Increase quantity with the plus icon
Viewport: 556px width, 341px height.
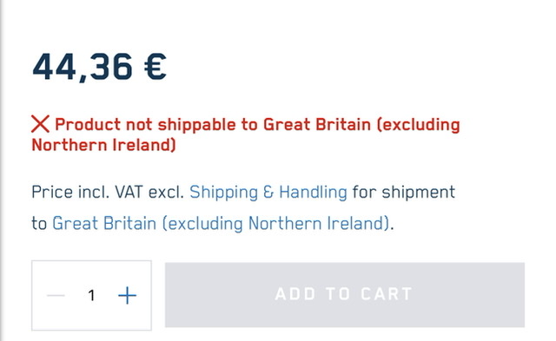(x=127, y=295)
